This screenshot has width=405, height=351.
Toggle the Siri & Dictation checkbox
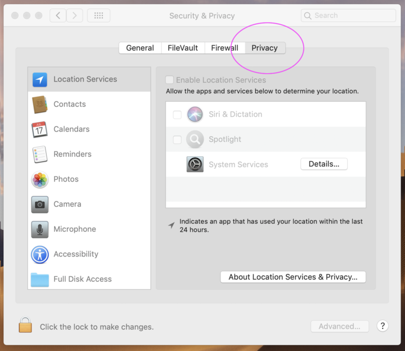click(177, 115)
